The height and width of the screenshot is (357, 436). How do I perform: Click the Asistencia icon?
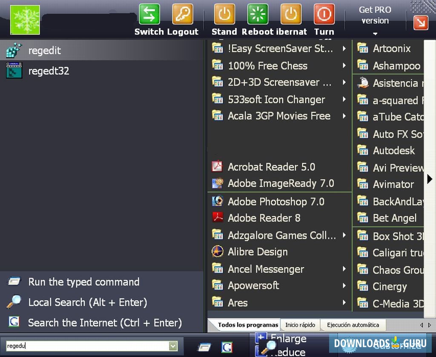coord(363,83)
